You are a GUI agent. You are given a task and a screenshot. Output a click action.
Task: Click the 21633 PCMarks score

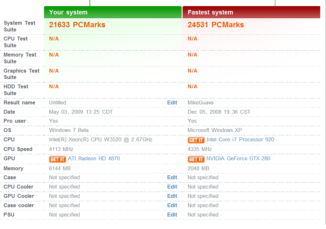tap(77, 25)
